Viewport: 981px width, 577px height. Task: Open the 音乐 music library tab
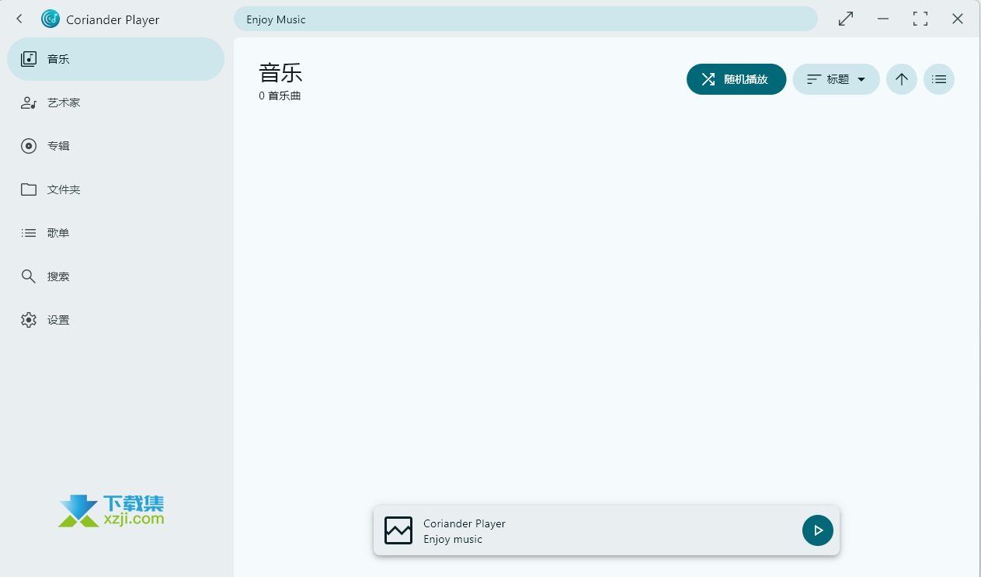115,59
